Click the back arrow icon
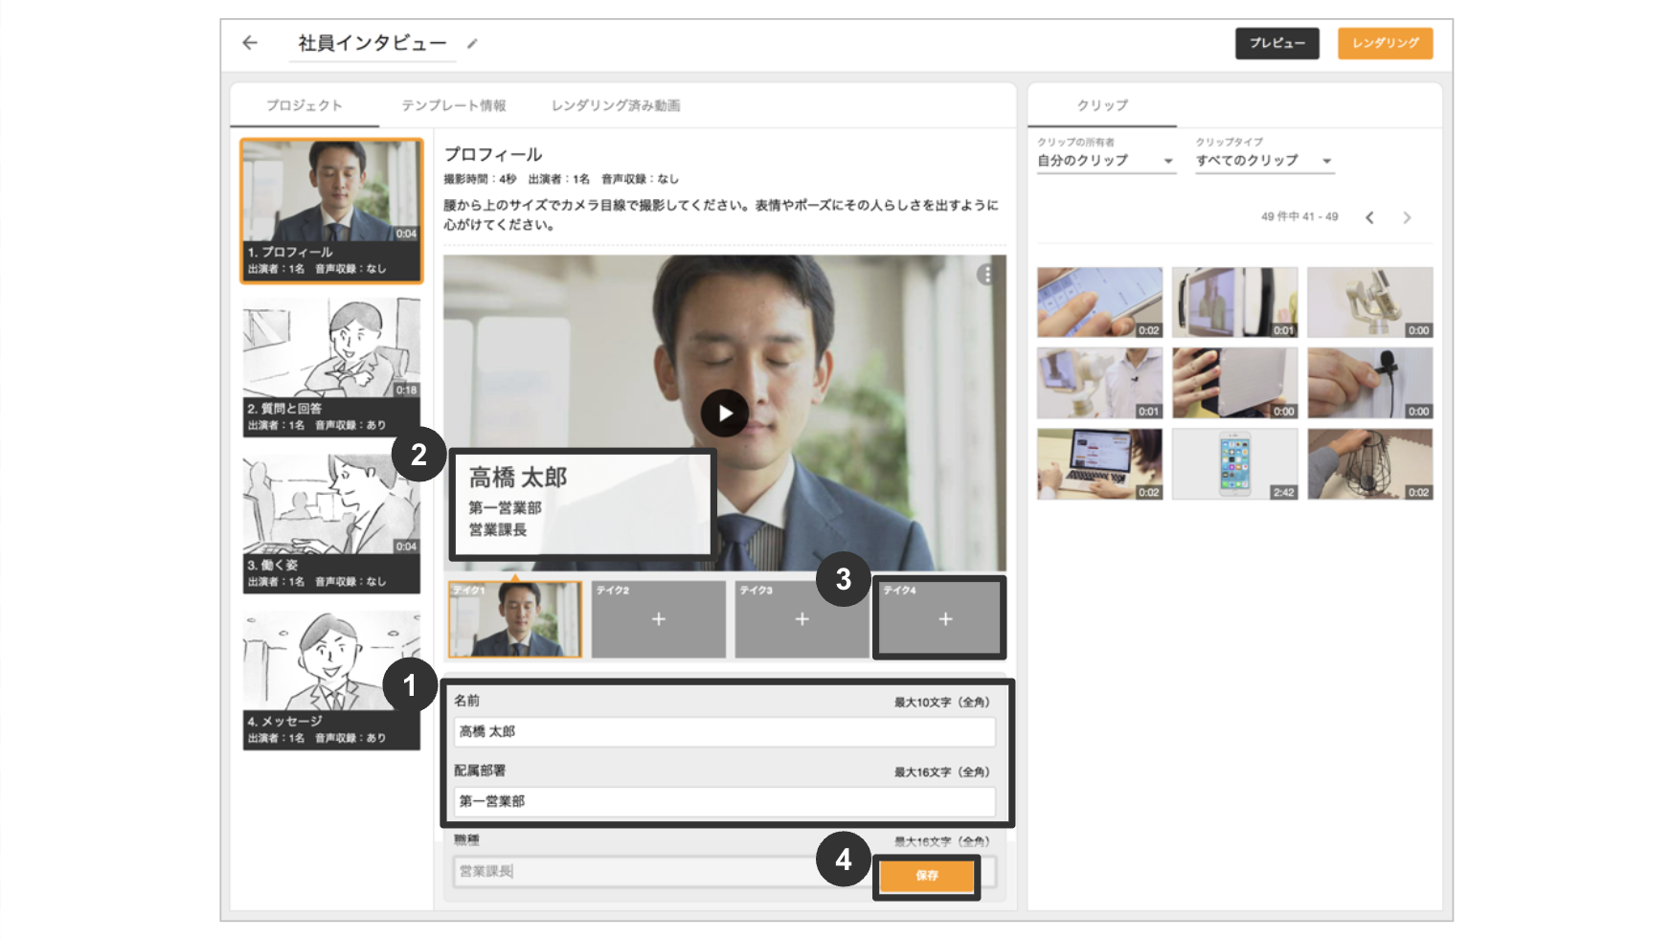 pos(250,43)
